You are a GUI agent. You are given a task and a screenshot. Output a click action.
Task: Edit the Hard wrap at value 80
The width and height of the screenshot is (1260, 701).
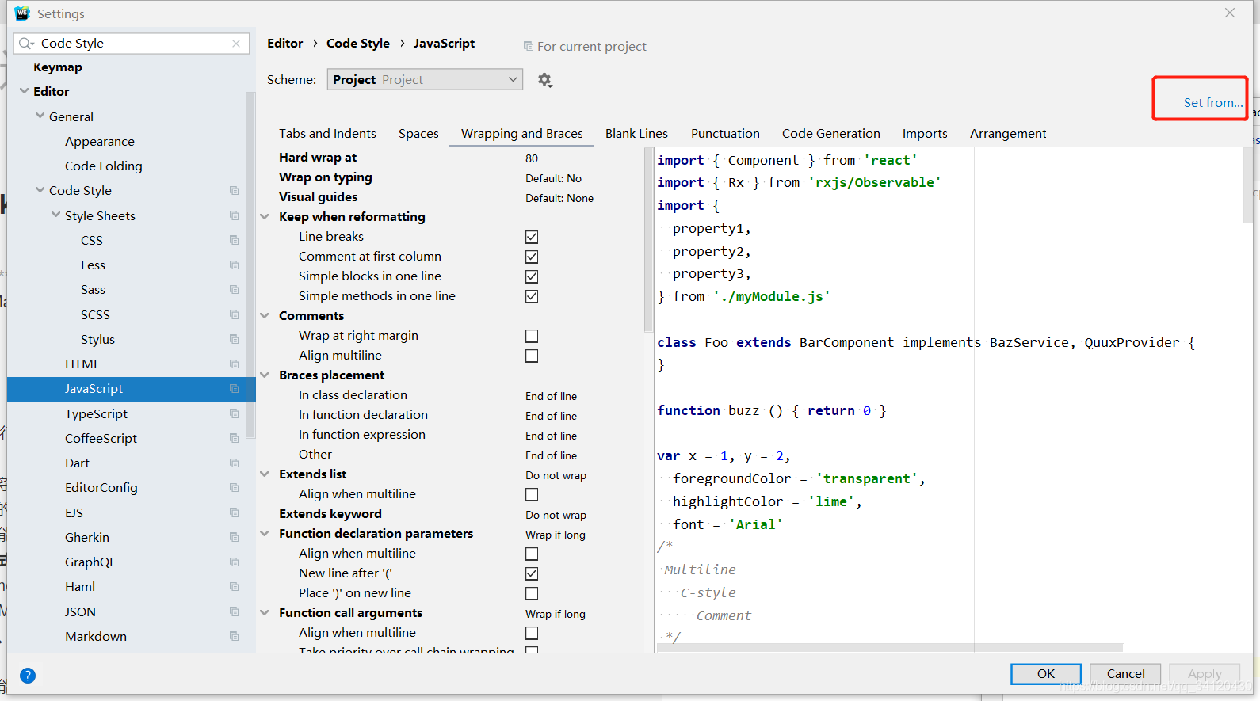532,158
